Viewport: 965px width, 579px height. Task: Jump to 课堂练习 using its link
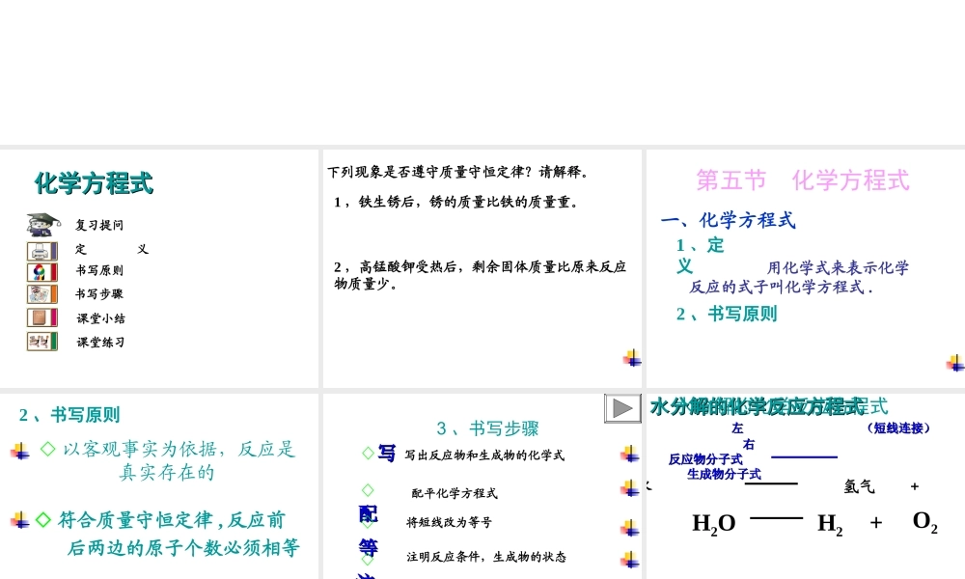(99, 343)
